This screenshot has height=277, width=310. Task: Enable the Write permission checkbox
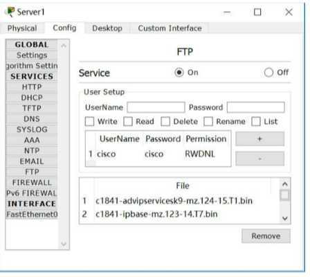coord(90,121)
